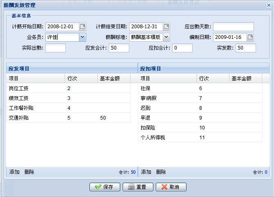Click 删除 under 应扣项目 panel
This screenshot has height=197, width=274.
click(x=161, y=172)
